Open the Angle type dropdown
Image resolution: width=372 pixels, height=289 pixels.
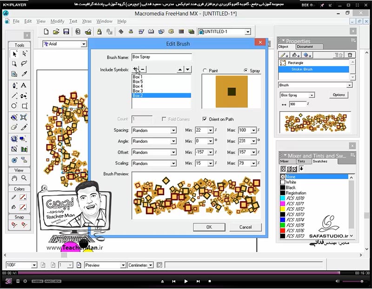173,141
